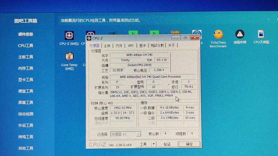
Task: Open 内存工具 sidebar category
Action: pos(26,68)
